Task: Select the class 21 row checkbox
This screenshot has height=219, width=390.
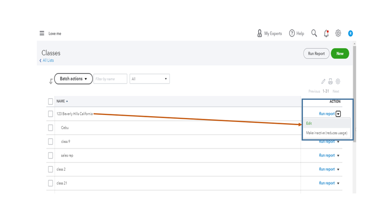Action: [50, 183]
